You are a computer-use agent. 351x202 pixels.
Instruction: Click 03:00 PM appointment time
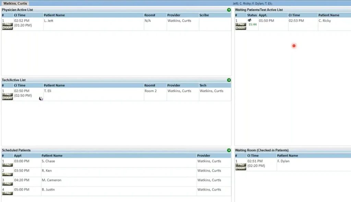tap(22, 161)
